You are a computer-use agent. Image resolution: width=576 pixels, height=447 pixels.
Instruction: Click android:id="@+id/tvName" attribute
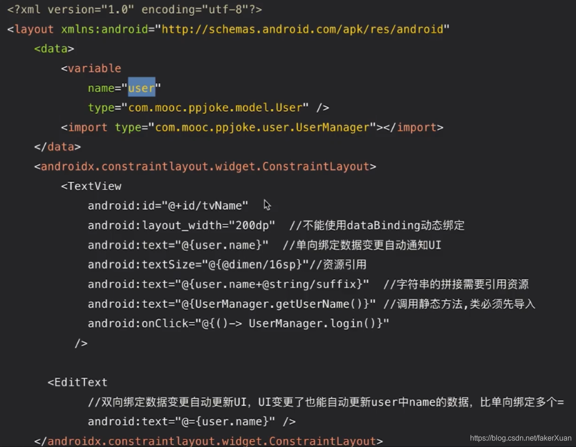[168, 206]
